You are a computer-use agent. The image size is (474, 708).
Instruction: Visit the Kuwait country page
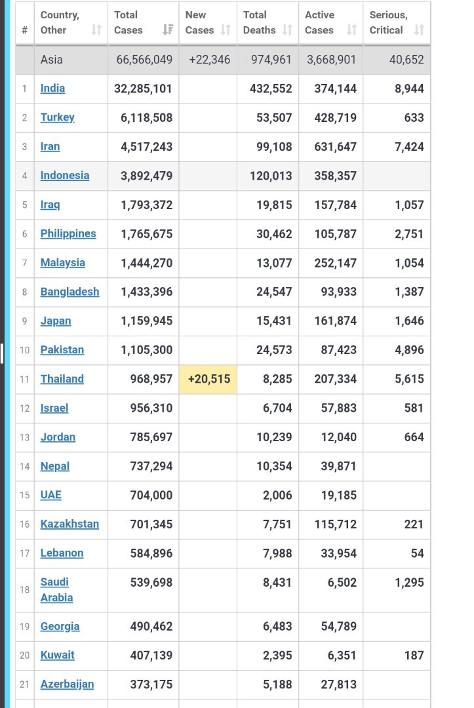point(57,655)
